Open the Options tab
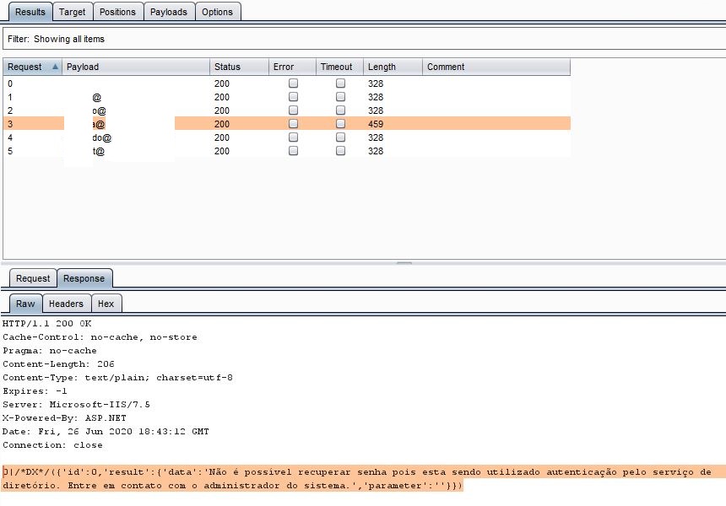The height and width of the screenshot is (506, 726). [217, 12]
